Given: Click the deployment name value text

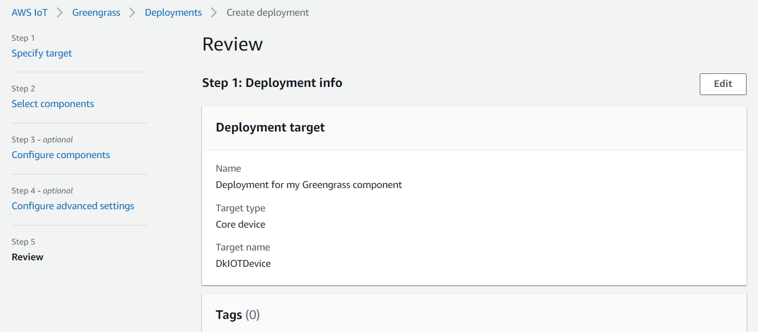Looking at the screenshot, I should (x=309, y=185).
